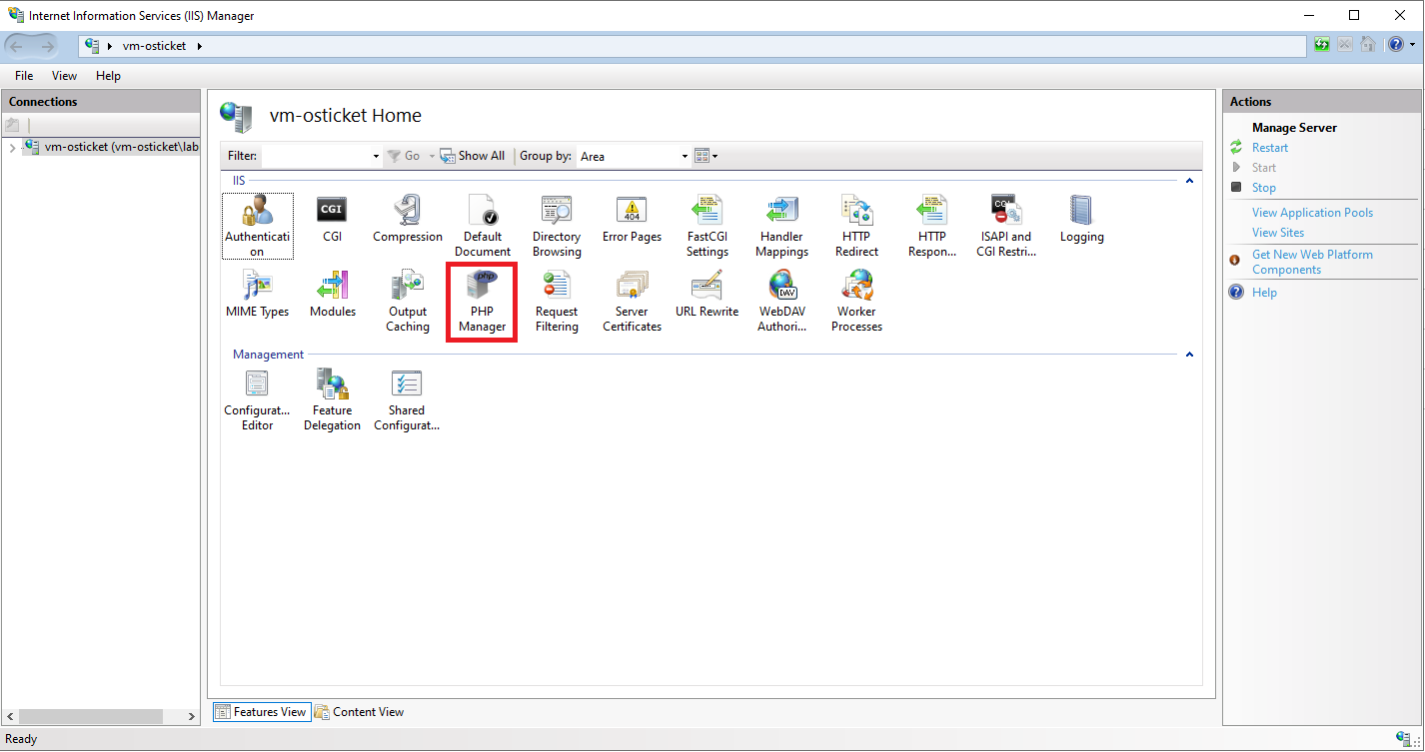Screen dimensions: 1425x752
Task: Switch to the Features View tab
Action: click(x=261, y=712)
